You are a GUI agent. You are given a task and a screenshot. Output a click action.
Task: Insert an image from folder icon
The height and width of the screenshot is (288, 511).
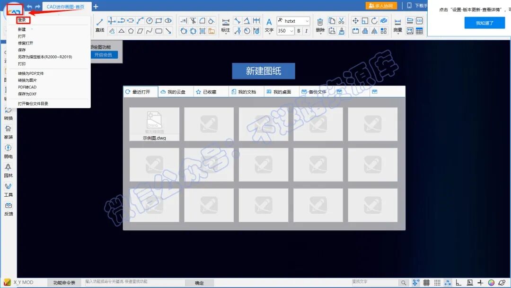point(211,31)
